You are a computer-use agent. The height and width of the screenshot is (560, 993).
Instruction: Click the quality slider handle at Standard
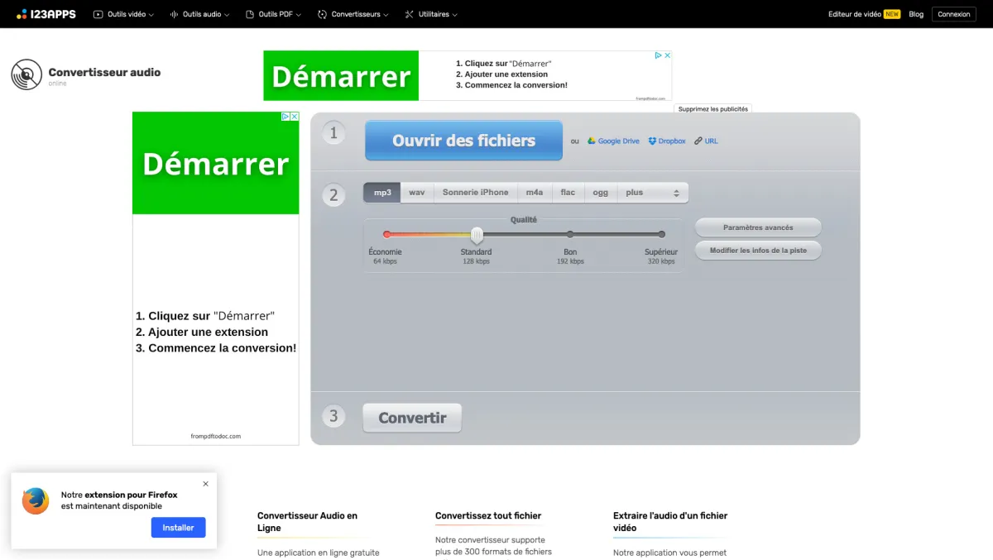pyautogui.click(x=477, y=235)
